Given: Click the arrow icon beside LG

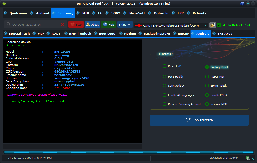Looking at the screenshot, I should click(94, 13).
